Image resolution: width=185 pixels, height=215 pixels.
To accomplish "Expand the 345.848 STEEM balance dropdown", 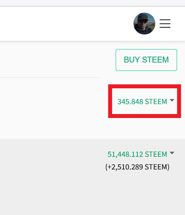I will click(x=146, y=101).
